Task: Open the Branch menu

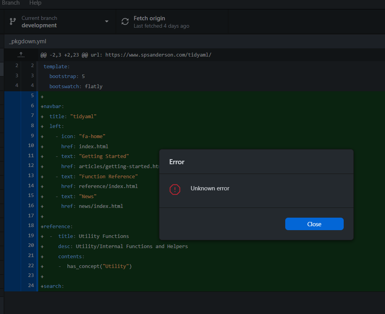Action: point(11,3)
